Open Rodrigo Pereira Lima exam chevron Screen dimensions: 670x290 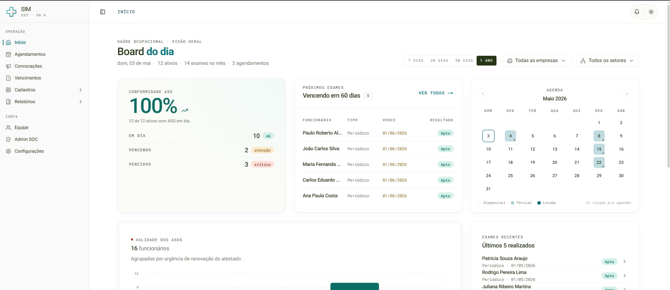(x=625, y=276)
